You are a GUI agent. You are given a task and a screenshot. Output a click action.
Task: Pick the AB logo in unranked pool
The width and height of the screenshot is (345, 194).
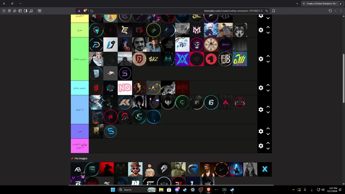78,169
